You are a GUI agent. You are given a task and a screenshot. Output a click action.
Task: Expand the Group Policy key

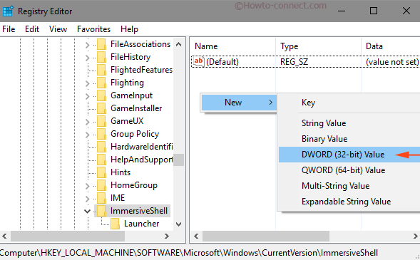pos(87,135)
